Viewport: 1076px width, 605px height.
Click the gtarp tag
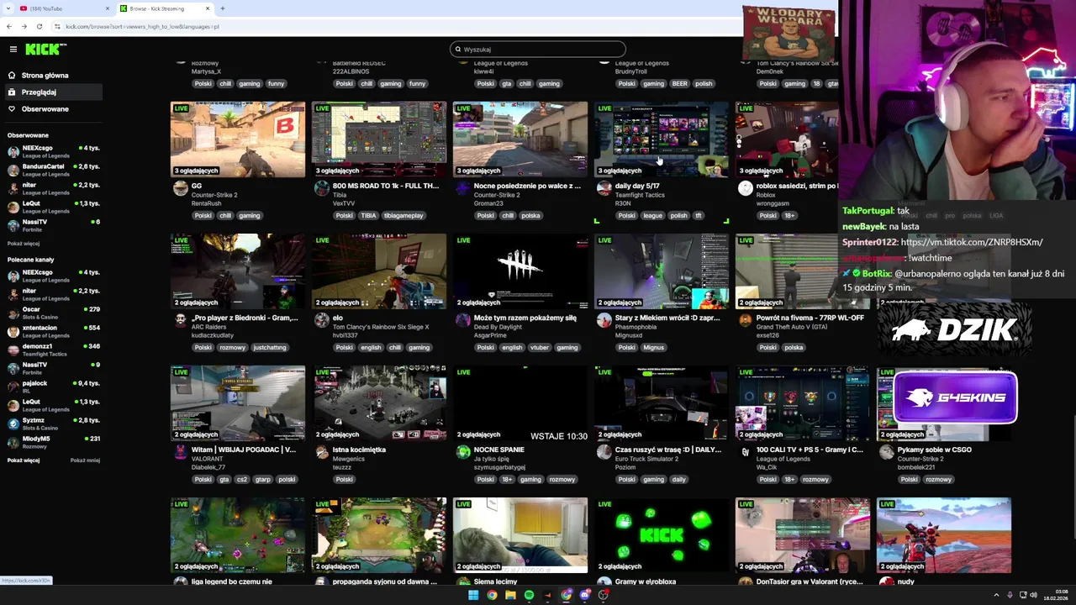coord(263,480)
